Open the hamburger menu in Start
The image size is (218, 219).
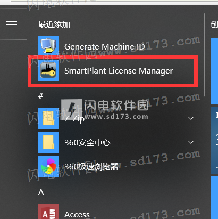pyautogui.click(x=12, y=24)
